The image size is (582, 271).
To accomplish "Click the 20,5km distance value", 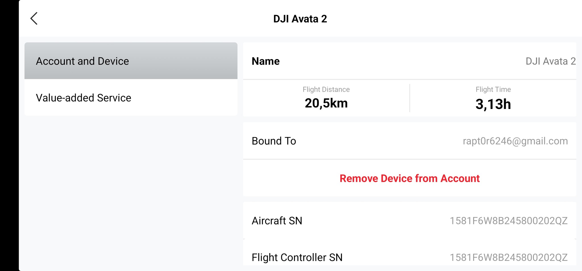I will tap(326, 103).
